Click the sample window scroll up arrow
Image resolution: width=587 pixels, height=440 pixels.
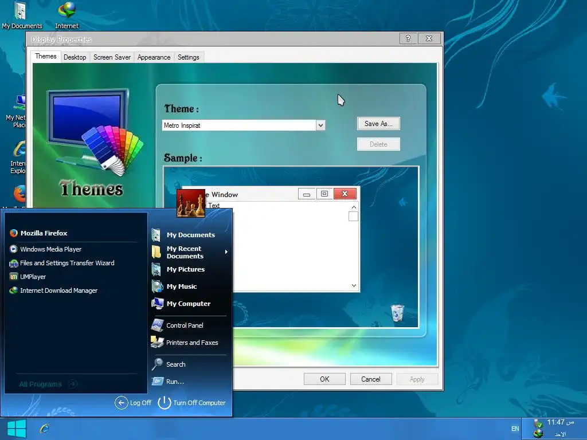point(354,207)
